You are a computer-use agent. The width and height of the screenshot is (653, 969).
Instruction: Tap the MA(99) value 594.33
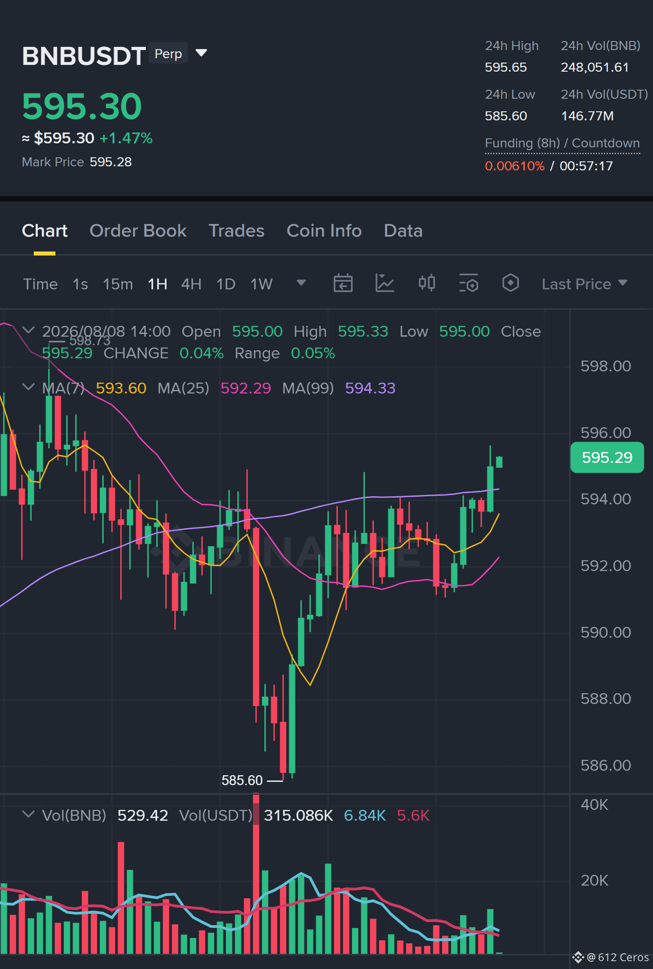pos(370,388)
